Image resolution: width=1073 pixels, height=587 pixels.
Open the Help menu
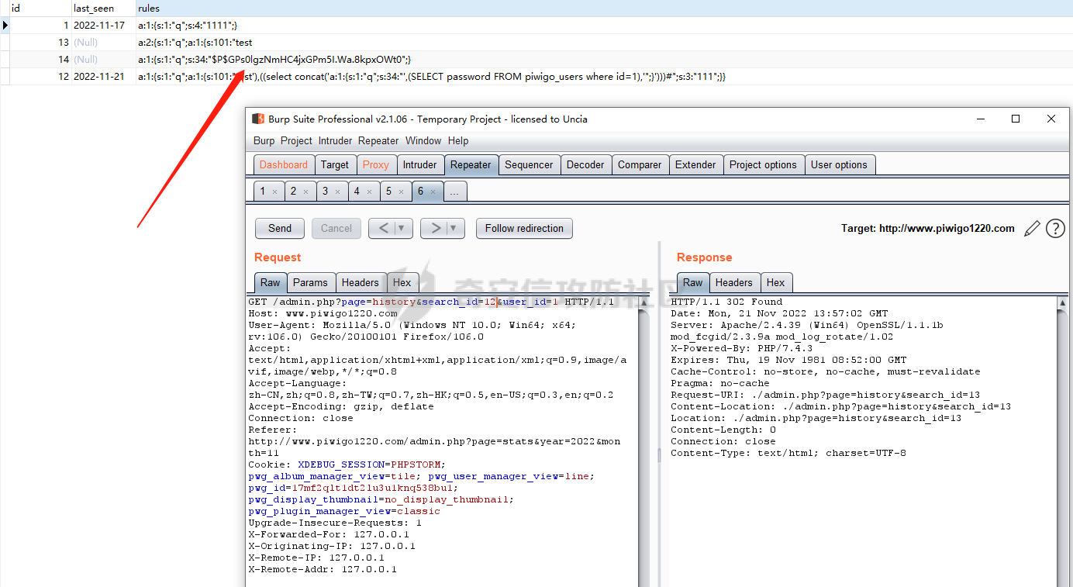(x=458, y=140)
